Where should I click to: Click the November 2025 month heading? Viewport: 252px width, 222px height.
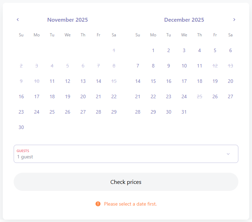[68, 20]
